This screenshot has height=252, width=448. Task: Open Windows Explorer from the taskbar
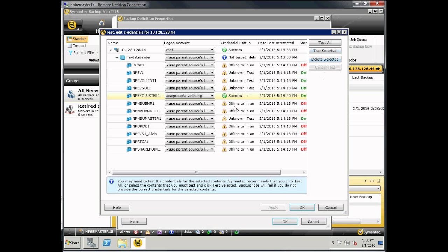tap(122, 243)
